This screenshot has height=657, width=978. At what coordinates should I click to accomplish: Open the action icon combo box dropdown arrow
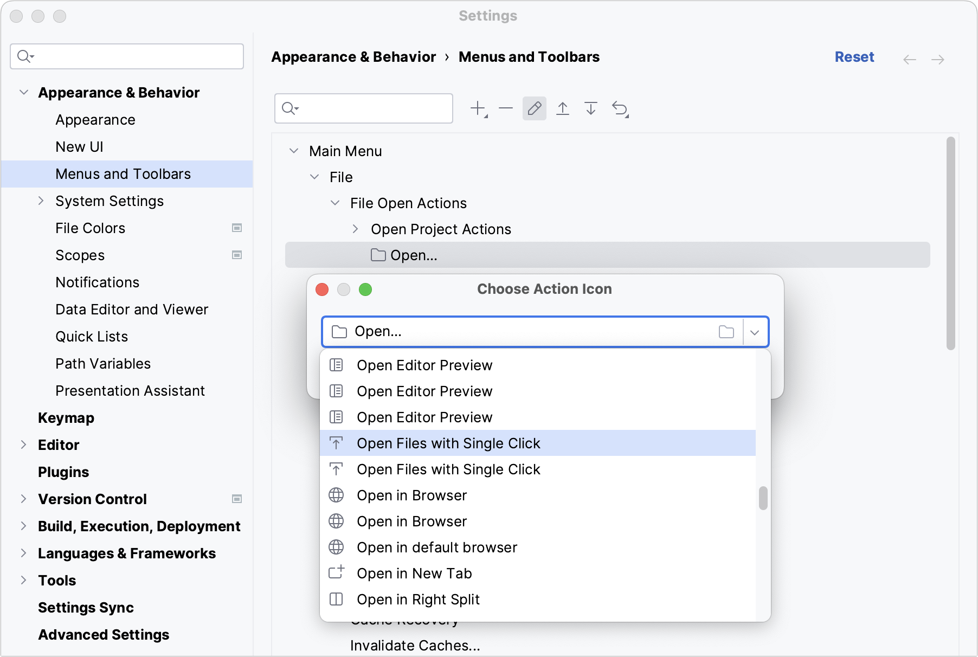[x=755, y=332]
